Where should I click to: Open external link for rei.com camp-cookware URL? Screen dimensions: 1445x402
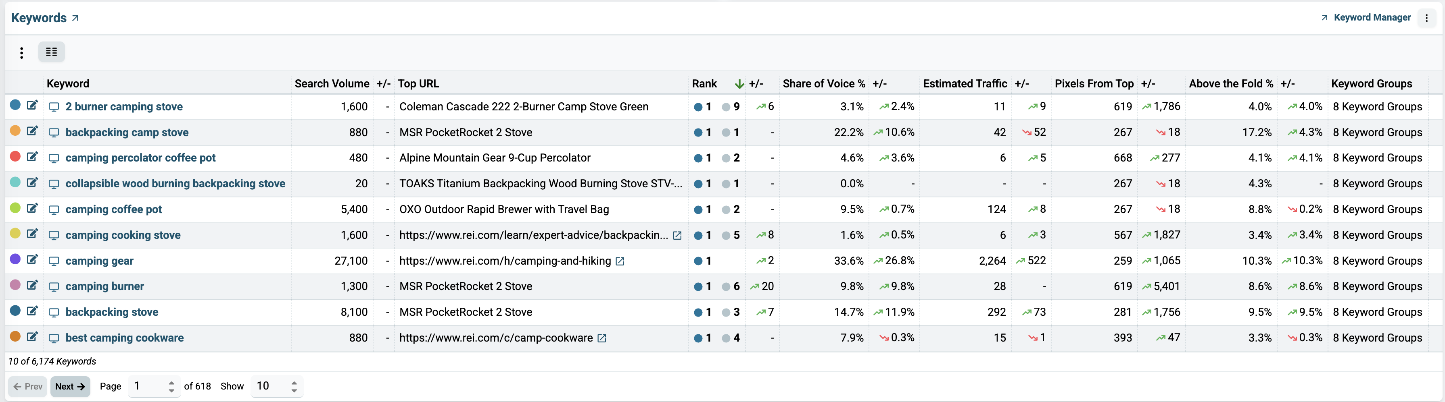point(602,338)
